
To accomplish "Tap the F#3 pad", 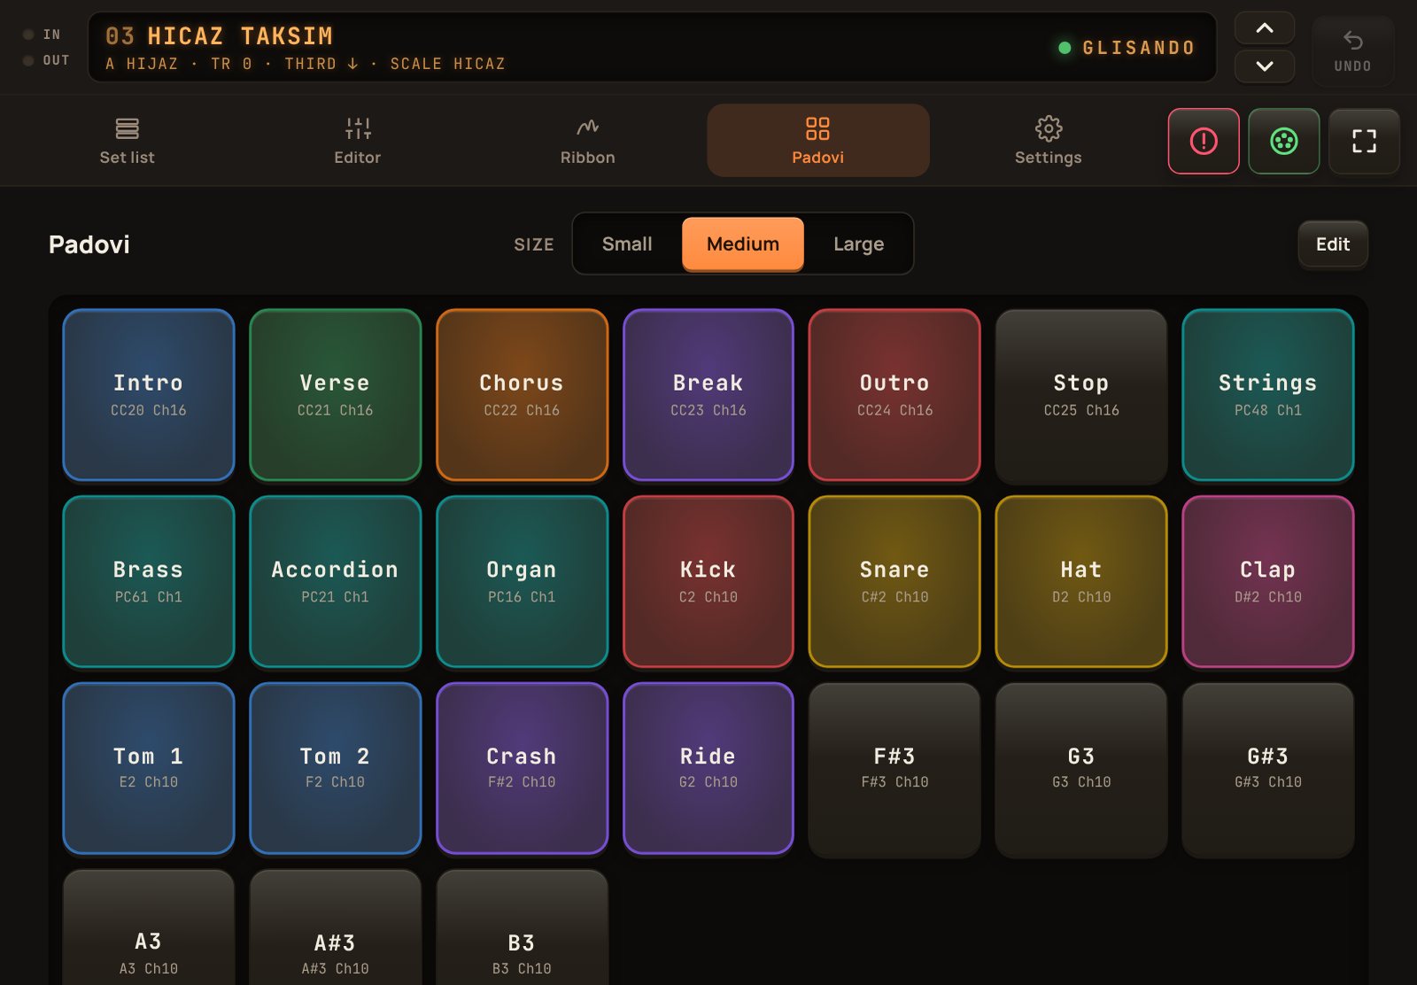I will (894, 768).
